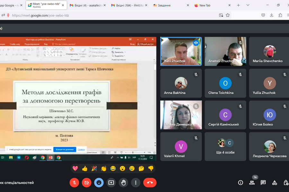Send the laughing face reaction
This screenshot has width=289, height=192.
(113, 168)
